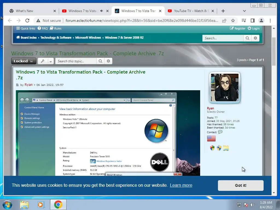Screen dimensions: 280x210
Task: Click the folder badge icon in profile
Action: pyautogui.click(x=226, y=148)
